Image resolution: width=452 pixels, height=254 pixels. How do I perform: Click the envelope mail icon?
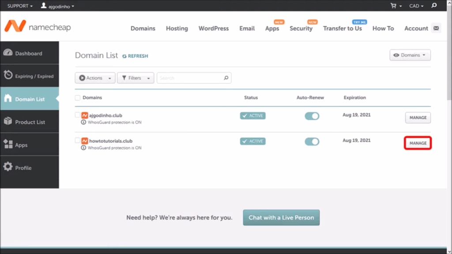436,28
